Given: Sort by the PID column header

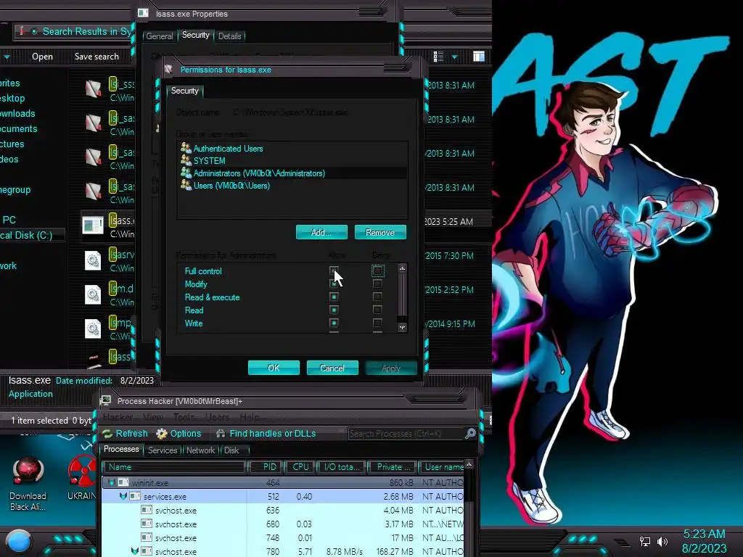Looking at the screenshot, I should (266, 467).
